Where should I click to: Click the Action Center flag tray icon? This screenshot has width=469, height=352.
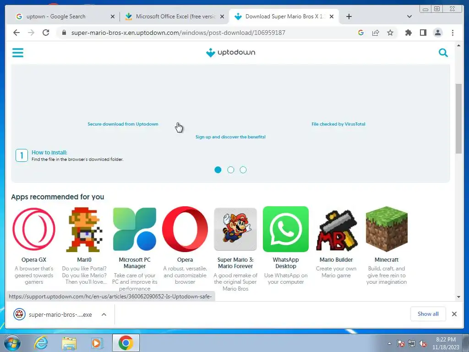(x=400, y=343)
